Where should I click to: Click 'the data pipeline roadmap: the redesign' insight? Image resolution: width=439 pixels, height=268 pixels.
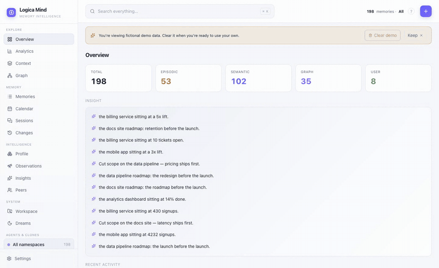coord(156,176)
